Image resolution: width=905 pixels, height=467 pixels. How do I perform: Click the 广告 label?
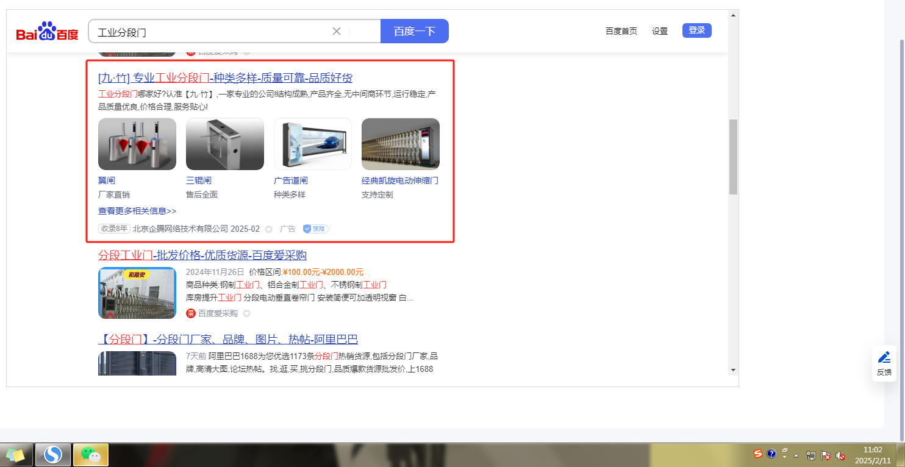pos(288,229)
